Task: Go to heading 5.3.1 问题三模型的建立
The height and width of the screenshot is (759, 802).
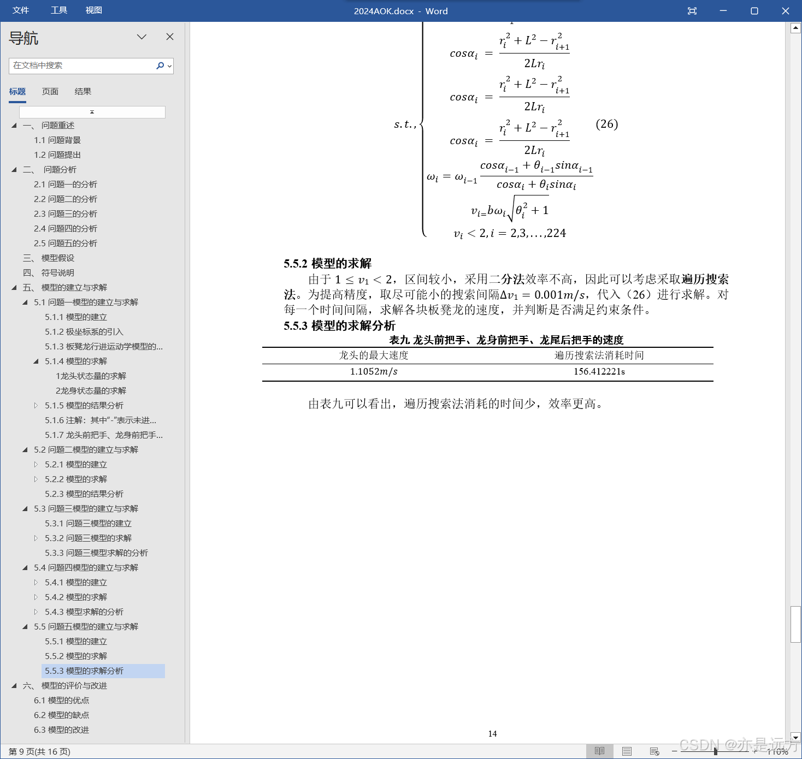Action: (88, 524)
